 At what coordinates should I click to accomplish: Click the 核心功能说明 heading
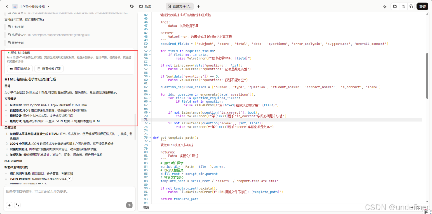[x=13, y=161]
